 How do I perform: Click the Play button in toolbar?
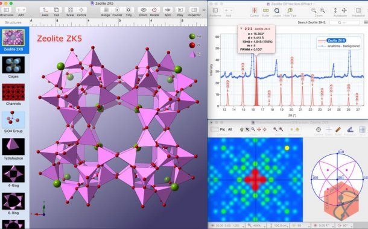pyautogui.click(x=180, y=10)
